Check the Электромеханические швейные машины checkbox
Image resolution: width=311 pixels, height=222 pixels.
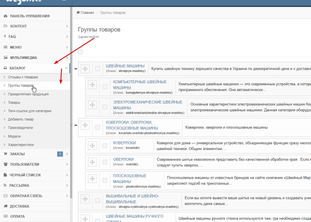coord(105,107)
